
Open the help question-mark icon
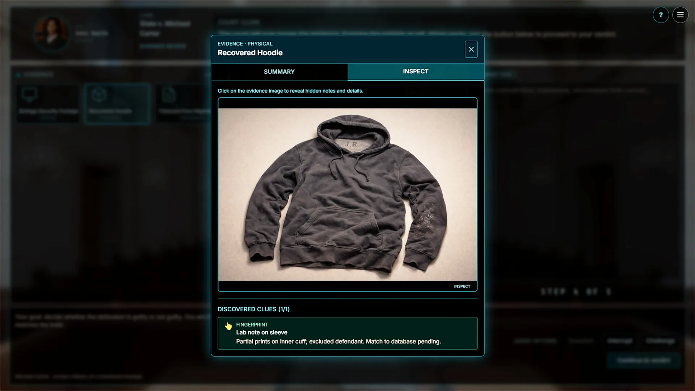(661, 15)
